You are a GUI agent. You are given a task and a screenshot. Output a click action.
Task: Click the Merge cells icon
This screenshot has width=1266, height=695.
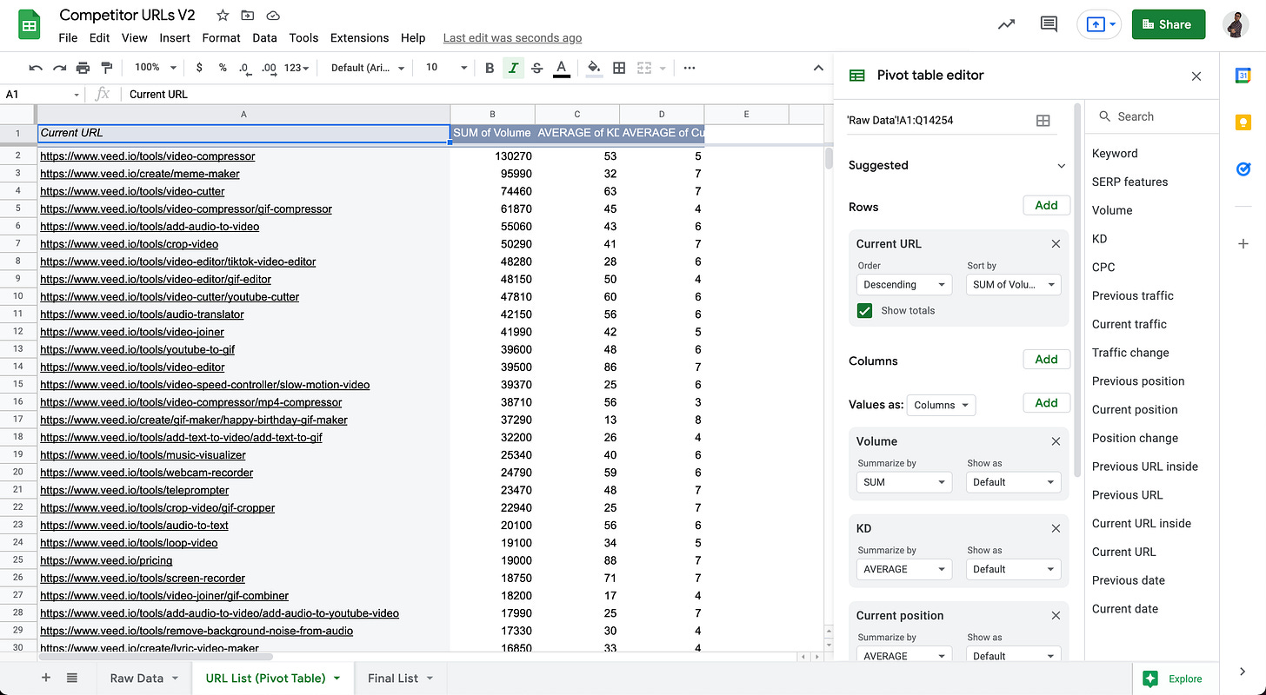[x=644, y=68]
